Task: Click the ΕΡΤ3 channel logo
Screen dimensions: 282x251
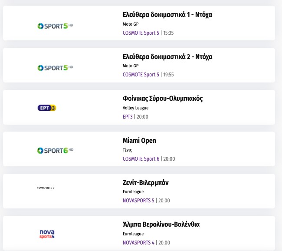Action: (x=47, y=108)
